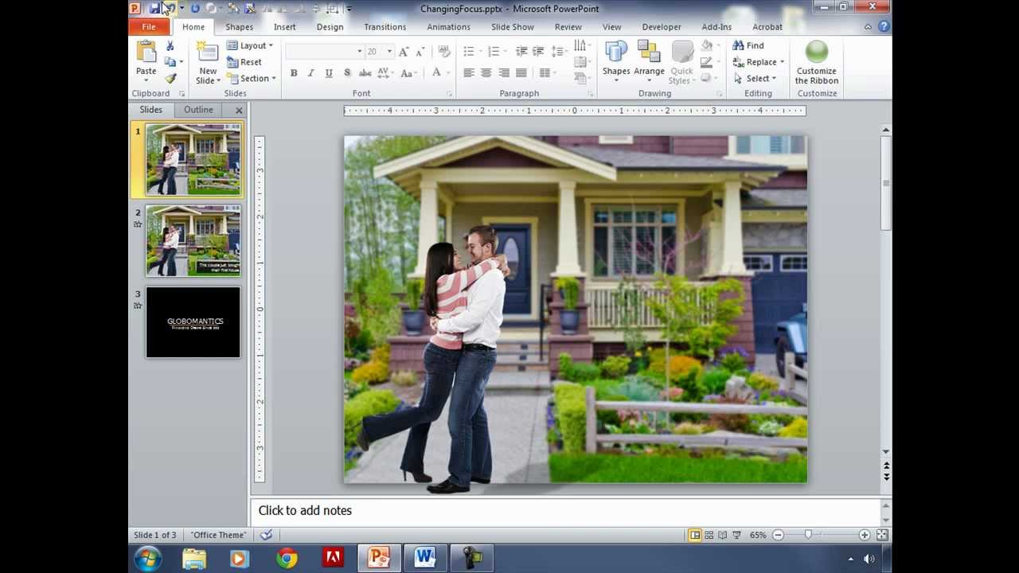Open File Explorer from taskbar
Image resolution: width=1019 pixels, height=573 pixels.
point(194,559)
